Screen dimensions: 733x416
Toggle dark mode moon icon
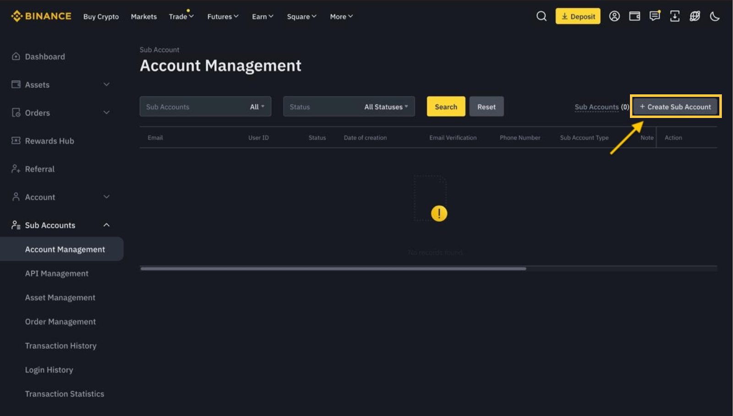[715, 16]
